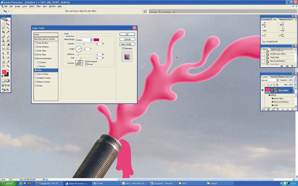Select the Eraser tool

(3, 45)
